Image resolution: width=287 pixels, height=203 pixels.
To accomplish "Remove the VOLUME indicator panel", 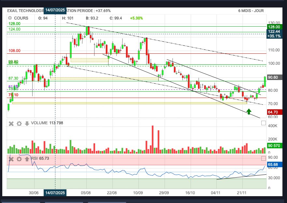I will pos(11,123).
